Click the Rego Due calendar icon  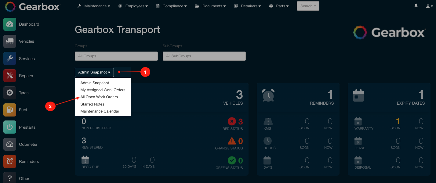click(x=85, y=160)
